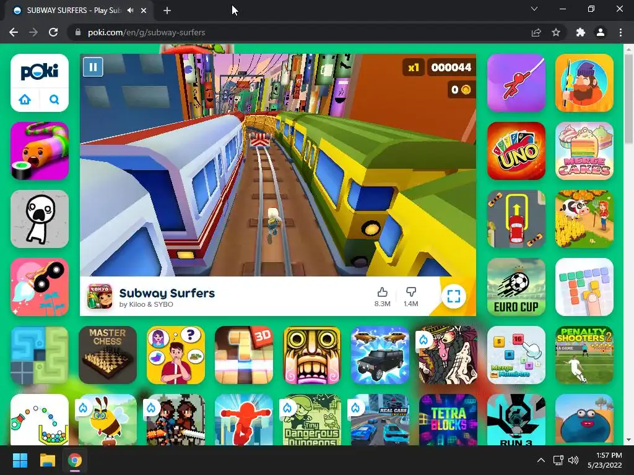Open the Chrome profile menu
This screenshot has height=475, width=634.
601,32
